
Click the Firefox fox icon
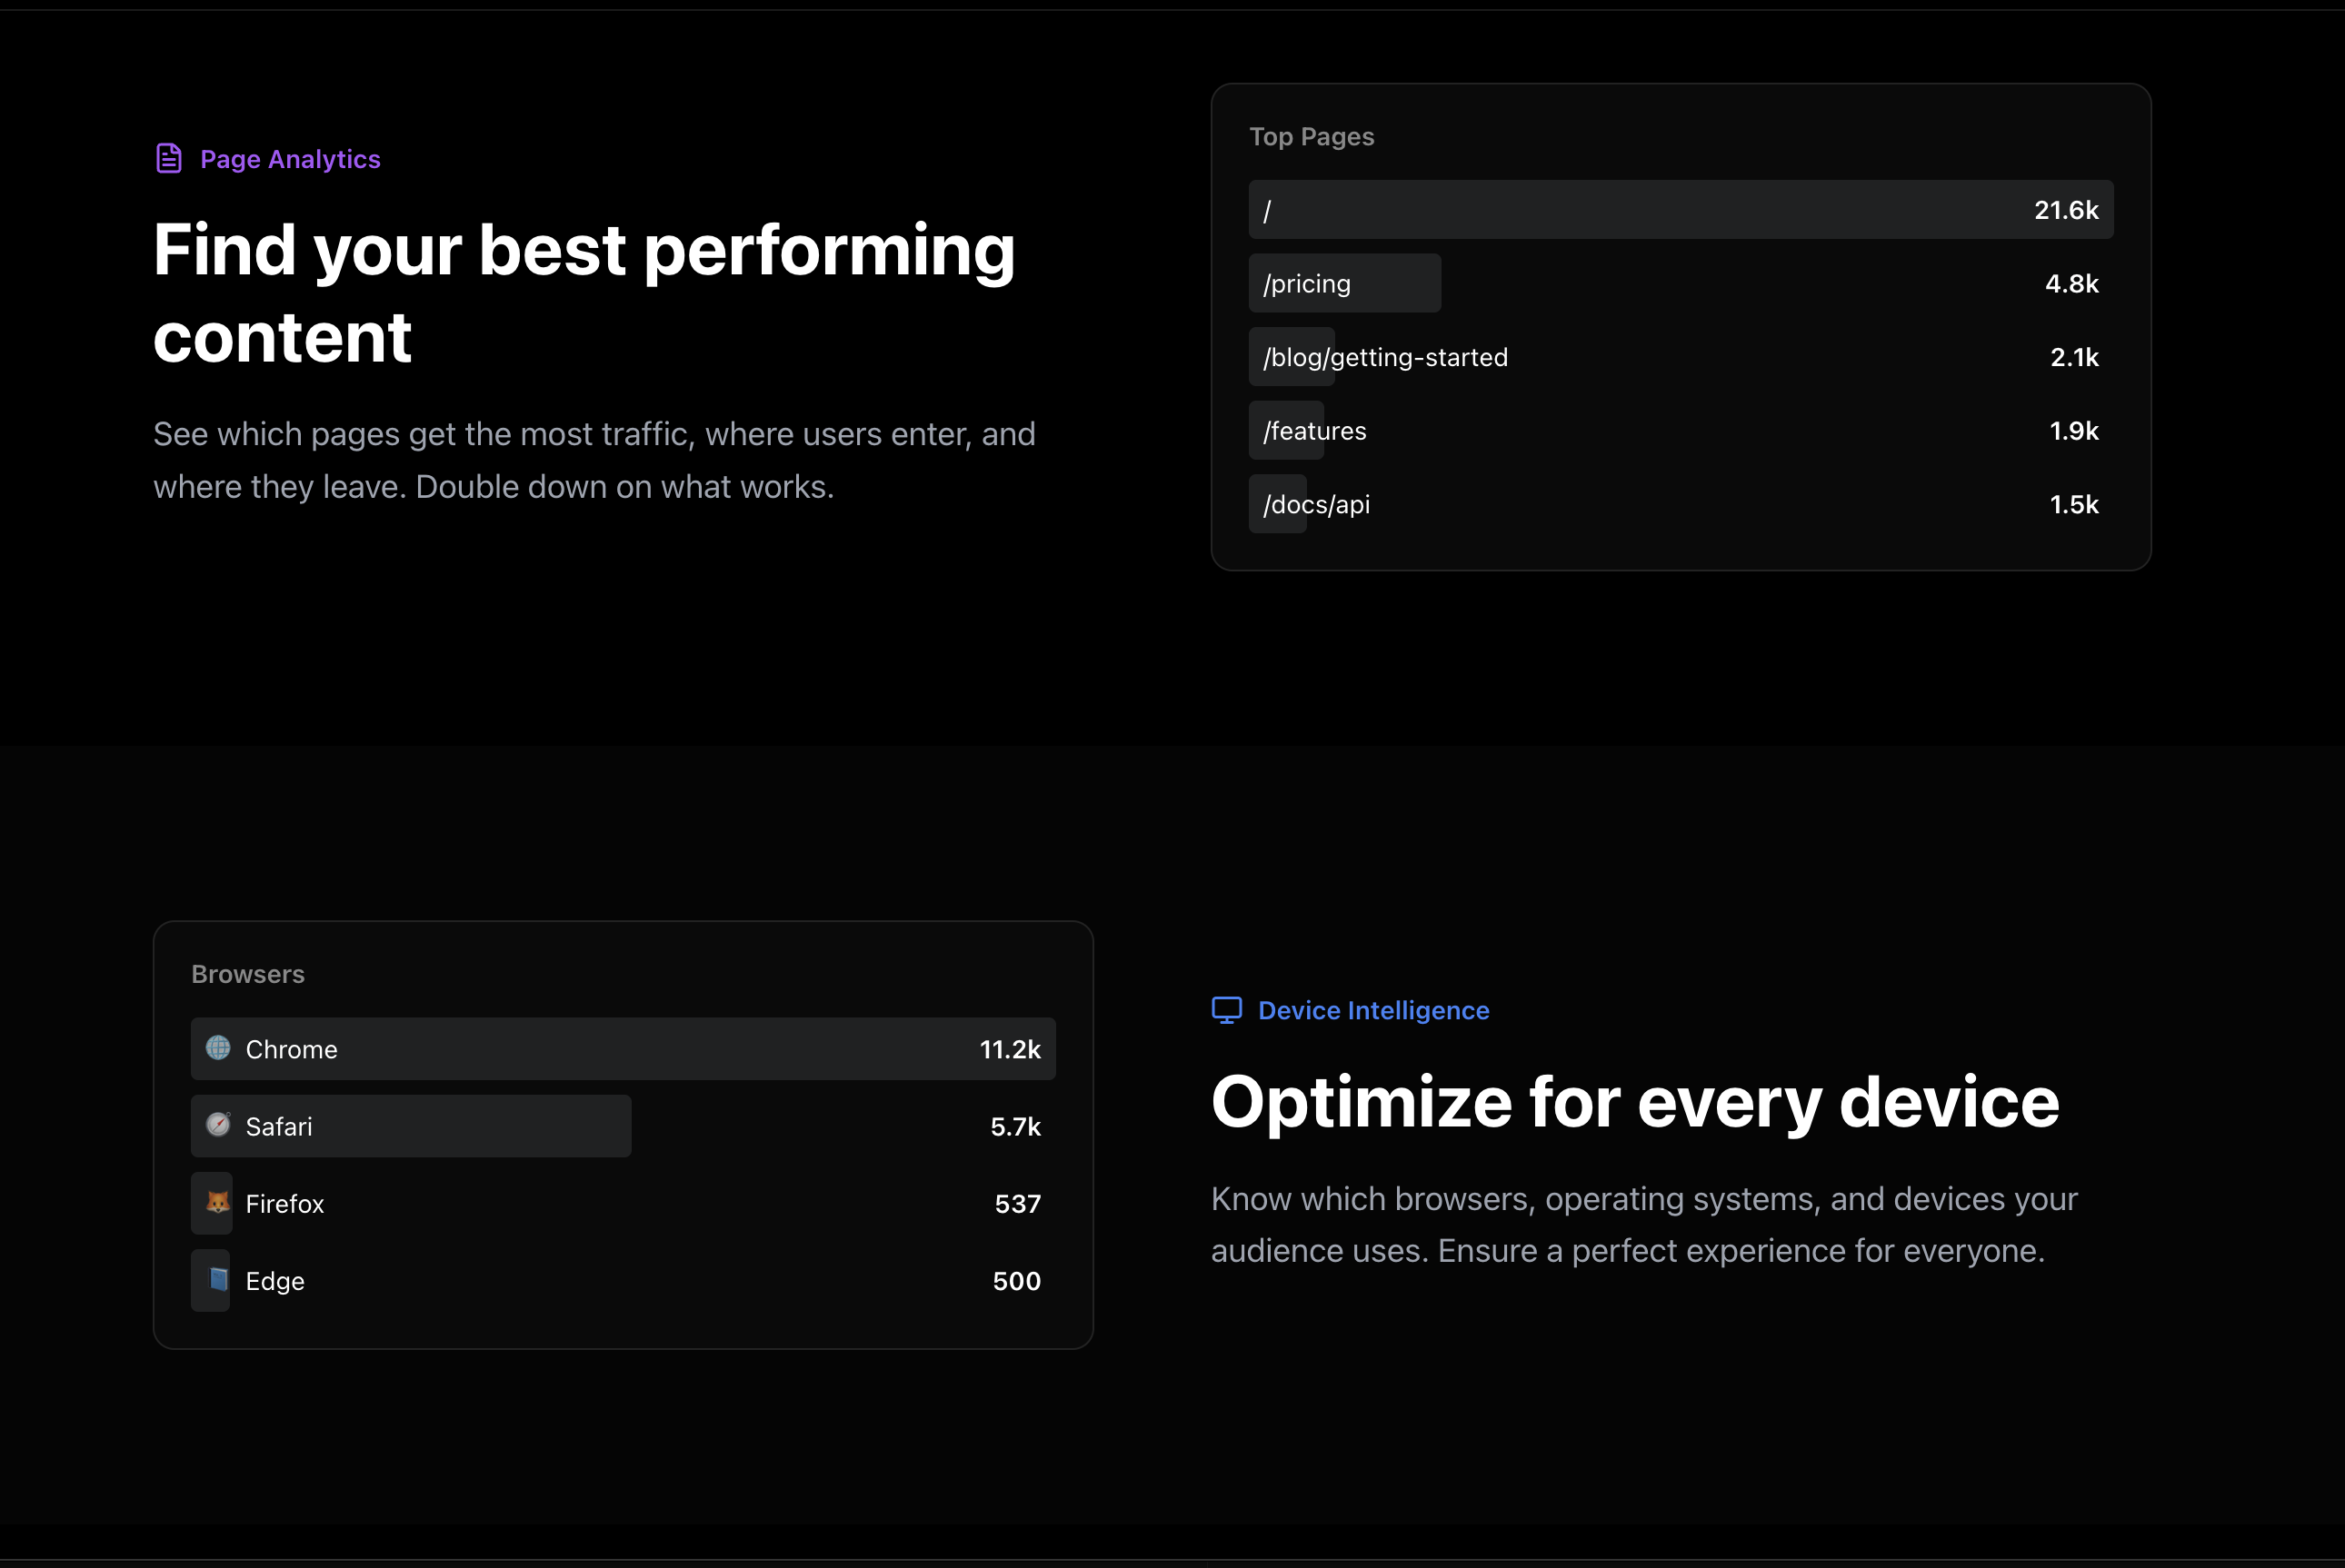click(218, 1202)
